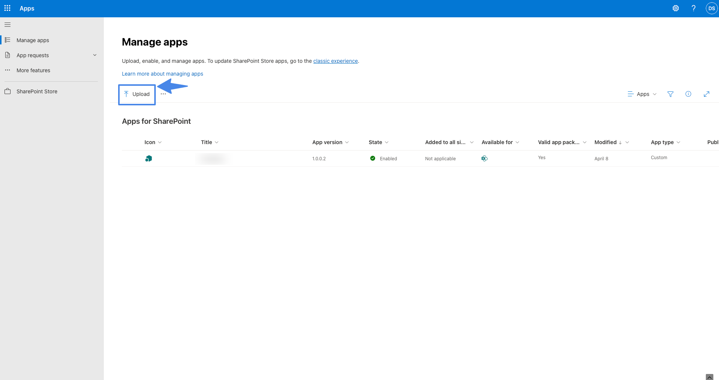
Task: Open the Microsoft 365 app launcher
Action: click(8, 8)
